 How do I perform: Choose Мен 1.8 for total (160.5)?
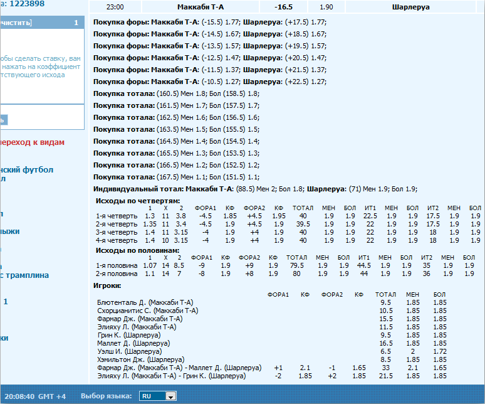point(194,93)
